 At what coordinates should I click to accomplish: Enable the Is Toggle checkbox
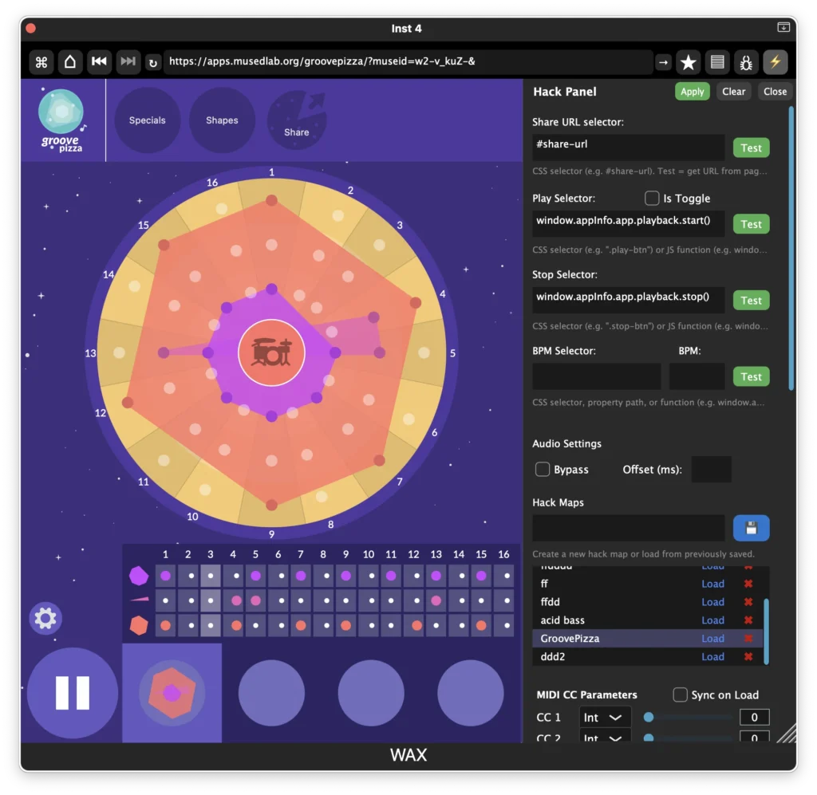tap(652, 198)
